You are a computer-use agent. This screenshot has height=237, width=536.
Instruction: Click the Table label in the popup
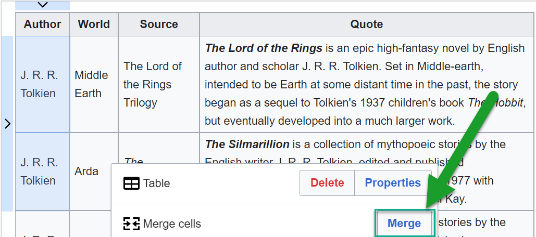click(x=157, y=183)
